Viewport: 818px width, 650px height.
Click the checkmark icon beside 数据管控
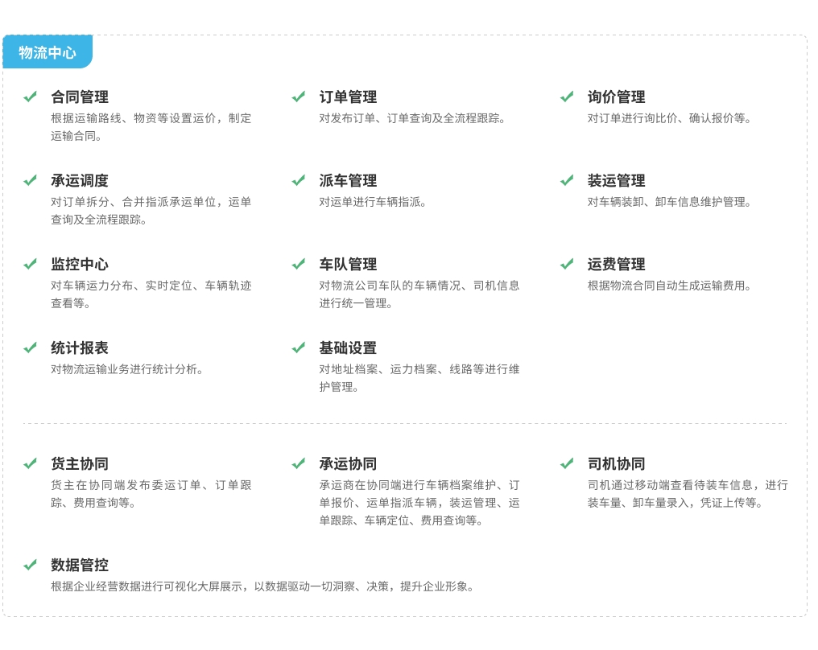click(31, 565)
